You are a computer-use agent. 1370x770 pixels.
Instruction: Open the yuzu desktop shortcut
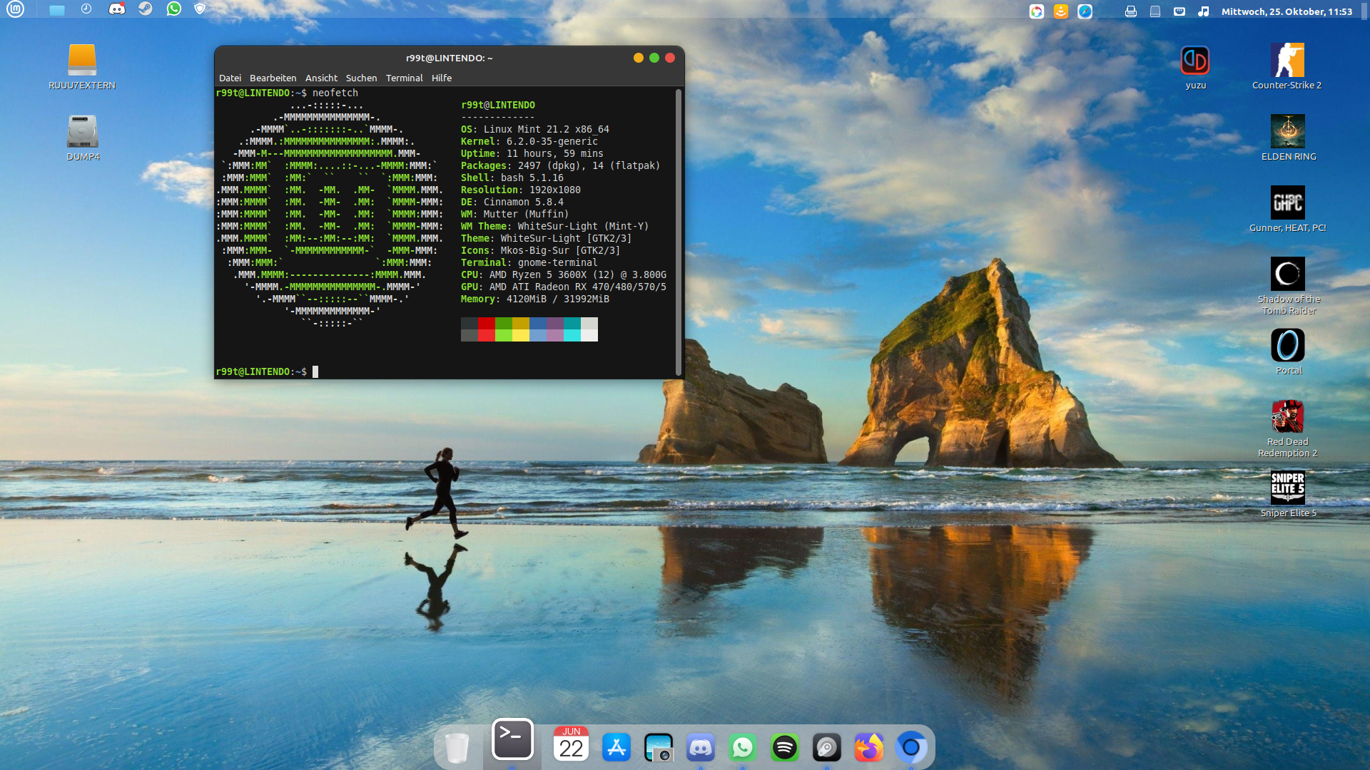1195,61
